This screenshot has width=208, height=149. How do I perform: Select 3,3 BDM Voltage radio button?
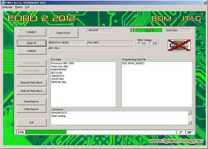pos(139,43)
